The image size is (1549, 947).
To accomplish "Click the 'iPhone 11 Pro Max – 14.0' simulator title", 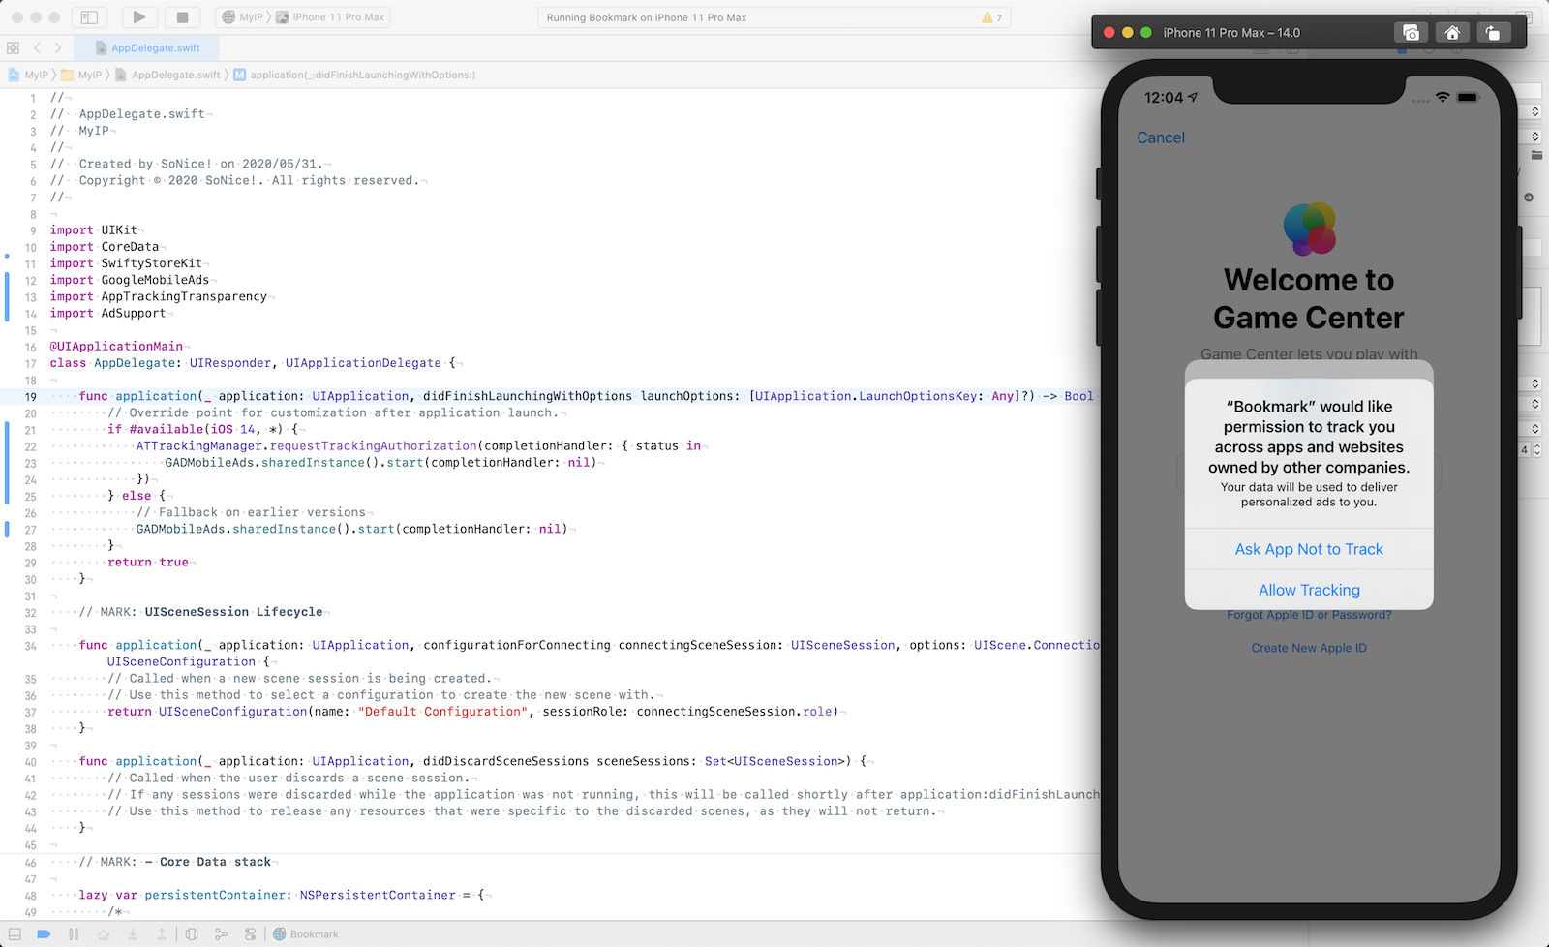I will (x=1231, y=32).
